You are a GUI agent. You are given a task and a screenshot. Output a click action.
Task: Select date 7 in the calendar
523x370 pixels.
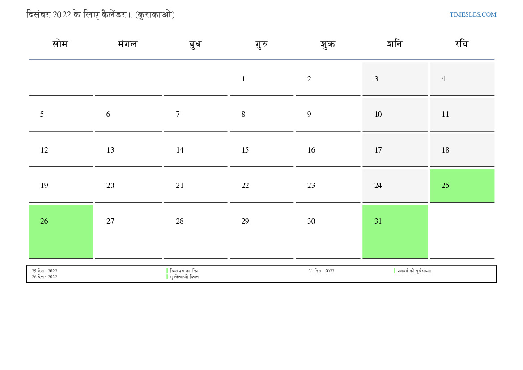coord(196,115)
